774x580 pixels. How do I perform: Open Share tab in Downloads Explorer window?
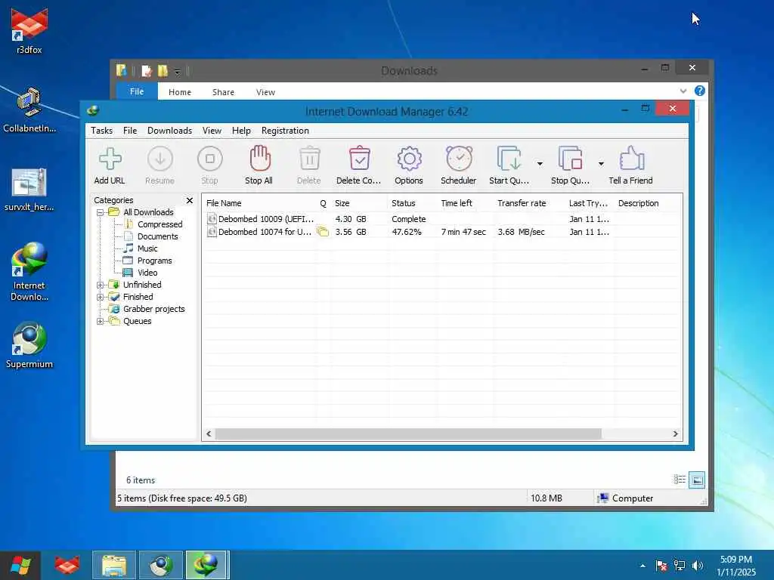[x=223, y=92]
